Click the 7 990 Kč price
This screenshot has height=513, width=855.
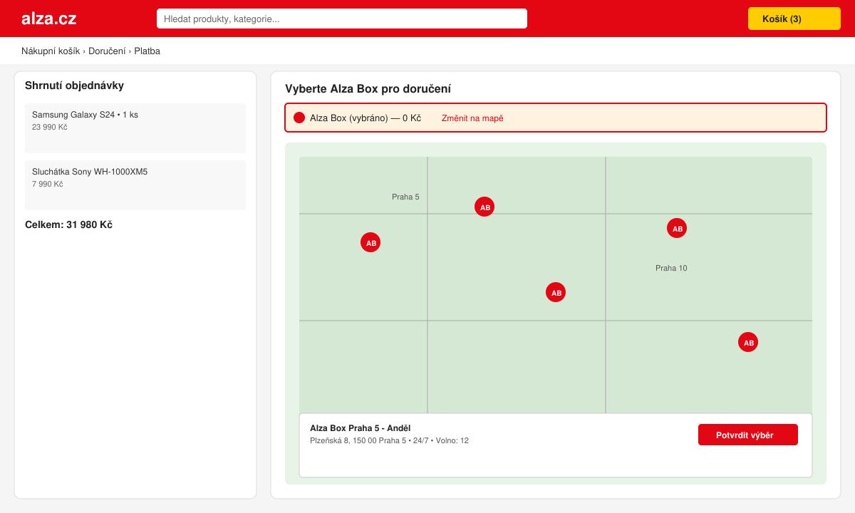[x=48, y=184]
